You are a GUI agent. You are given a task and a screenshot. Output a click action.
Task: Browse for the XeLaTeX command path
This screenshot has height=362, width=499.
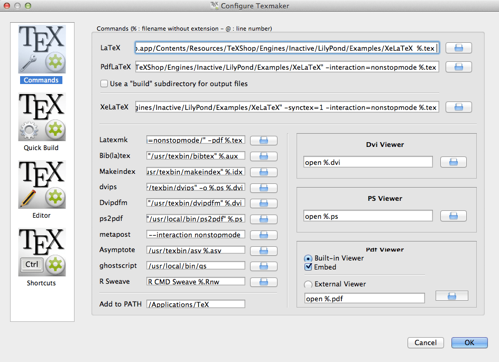pyautogui.click(x=459, y=107)
